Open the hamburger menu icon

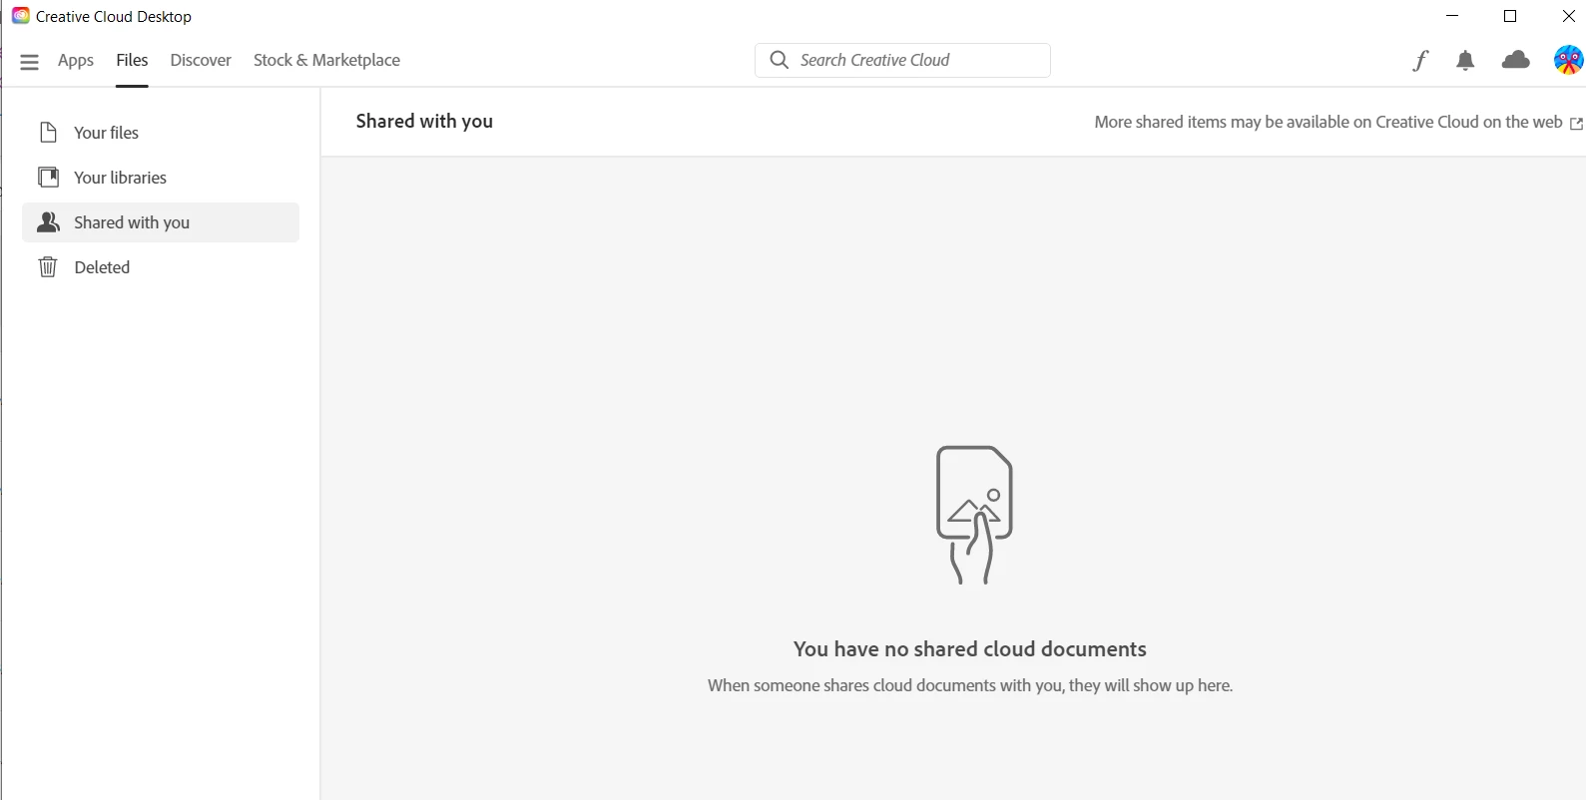pos(29,62)
